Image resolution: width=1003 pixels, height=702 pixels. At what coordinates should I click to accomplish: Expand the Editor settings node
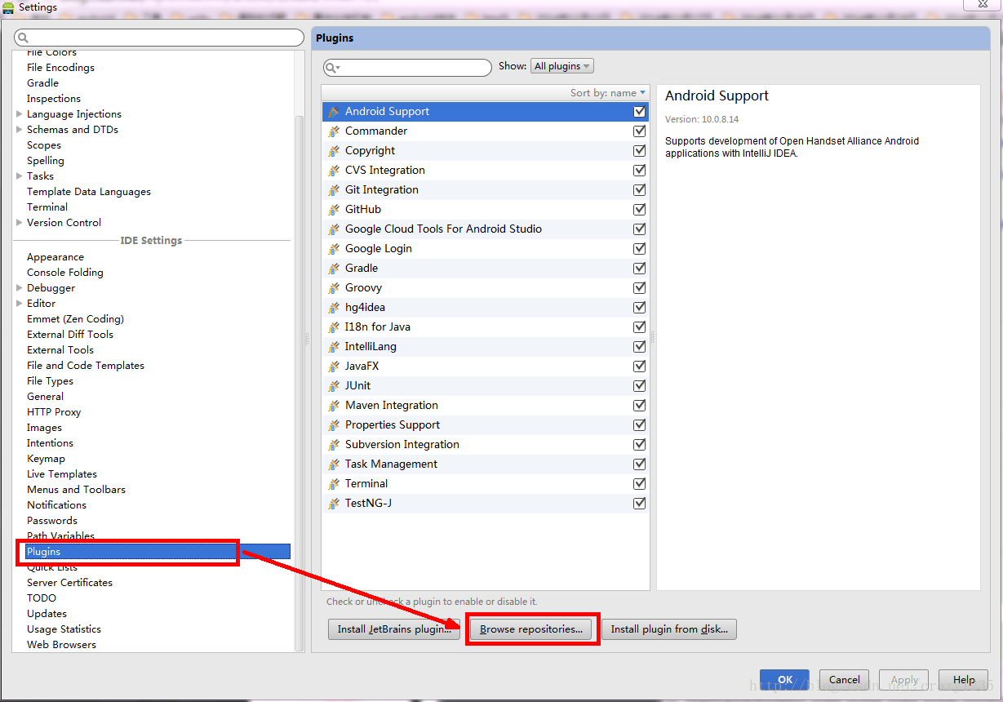pos(20,304)
